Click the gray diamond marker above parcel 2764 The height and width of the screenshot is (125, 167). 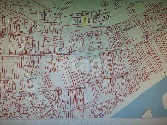point(28,3)
